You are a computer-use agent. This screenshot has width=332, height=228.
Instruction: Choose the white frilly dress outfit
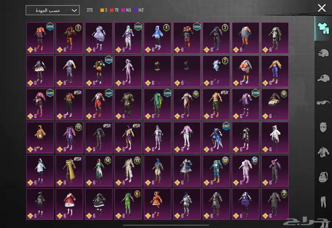99,38
